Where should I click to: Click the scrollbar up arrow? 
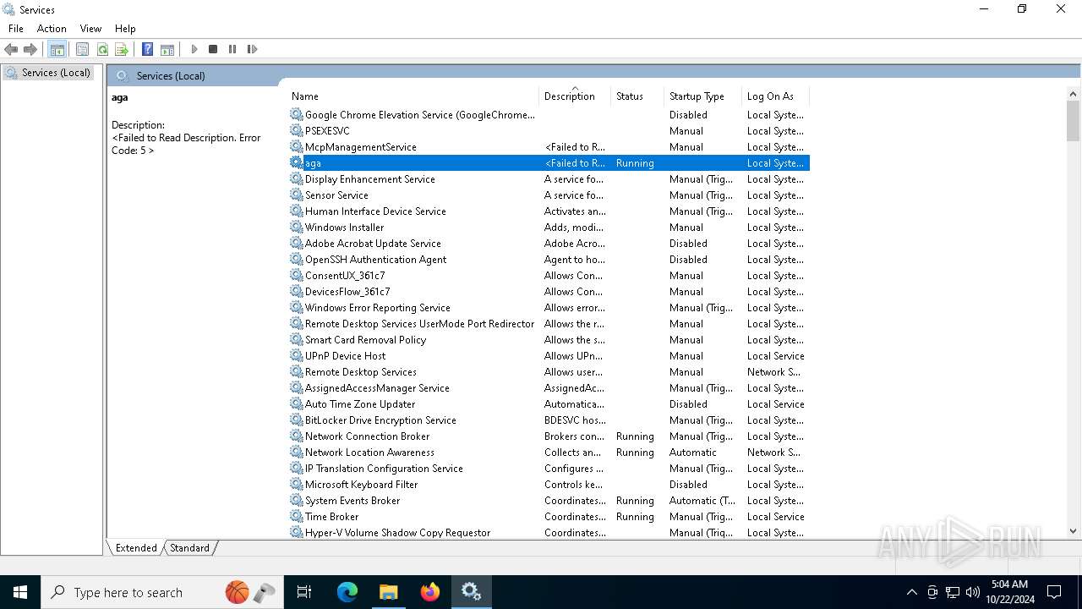click(x=1073, y=94)
